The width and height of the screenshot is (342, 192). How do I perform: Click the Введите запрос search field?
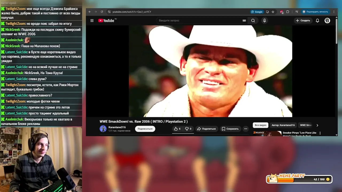click(199, 21)
